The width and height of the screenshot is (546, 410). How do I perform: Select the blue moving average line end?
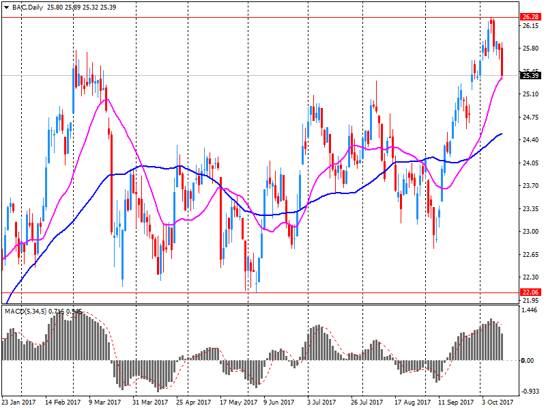(501, 134)
